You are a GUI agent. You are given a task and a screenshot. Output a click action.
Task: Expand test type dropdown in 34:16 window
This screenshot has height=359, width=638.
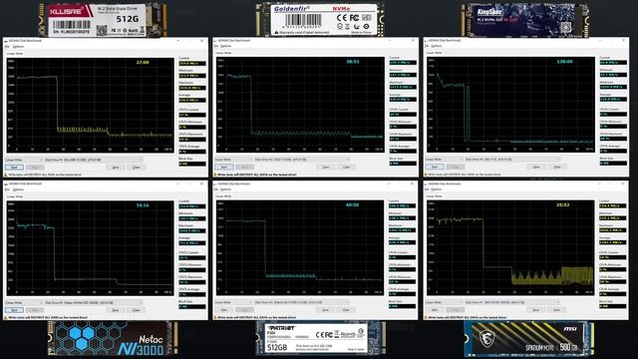pos(24,303)
